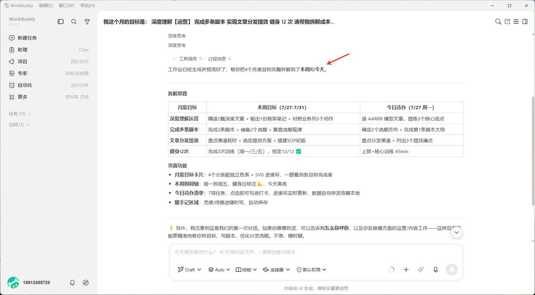Open 自动化 in sidebar
535x295 pixels.
pyautogui.click(x=49, y=85)
